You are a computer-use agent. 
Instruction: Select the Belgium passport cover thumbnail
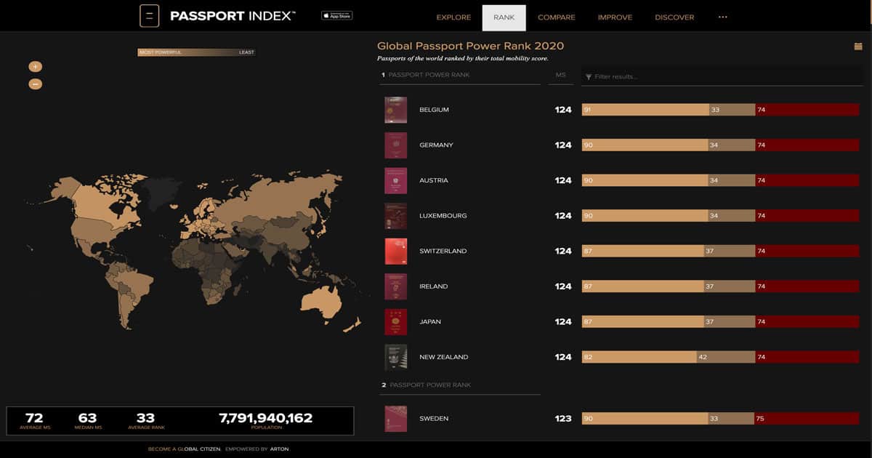tap(395, 109)
